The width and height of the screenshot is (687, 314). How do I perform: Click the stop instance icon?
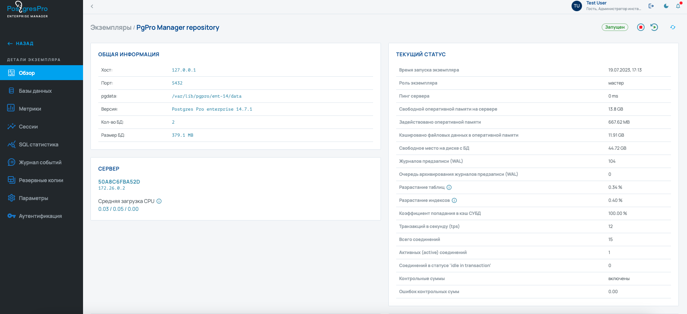[x=640, y=27]
